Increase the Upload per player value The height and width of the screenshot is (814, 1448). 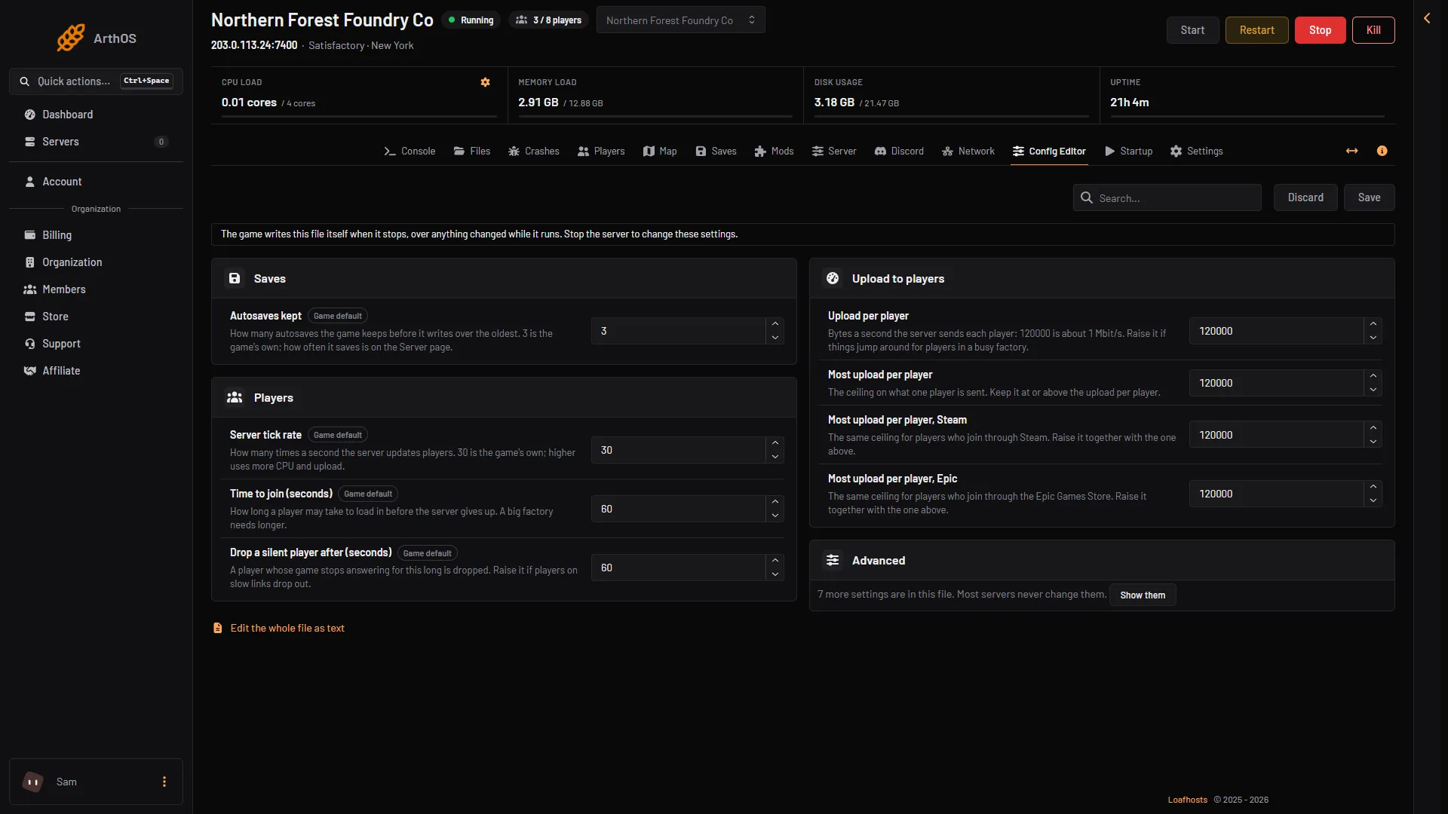[1373, 324]
